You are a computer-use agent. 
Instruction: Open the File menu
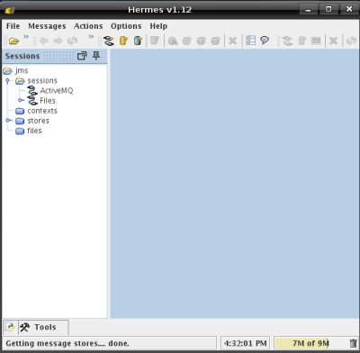coord(13,26)
